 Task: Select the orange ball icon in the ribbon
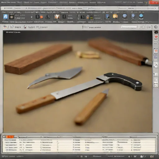[42, 17]
